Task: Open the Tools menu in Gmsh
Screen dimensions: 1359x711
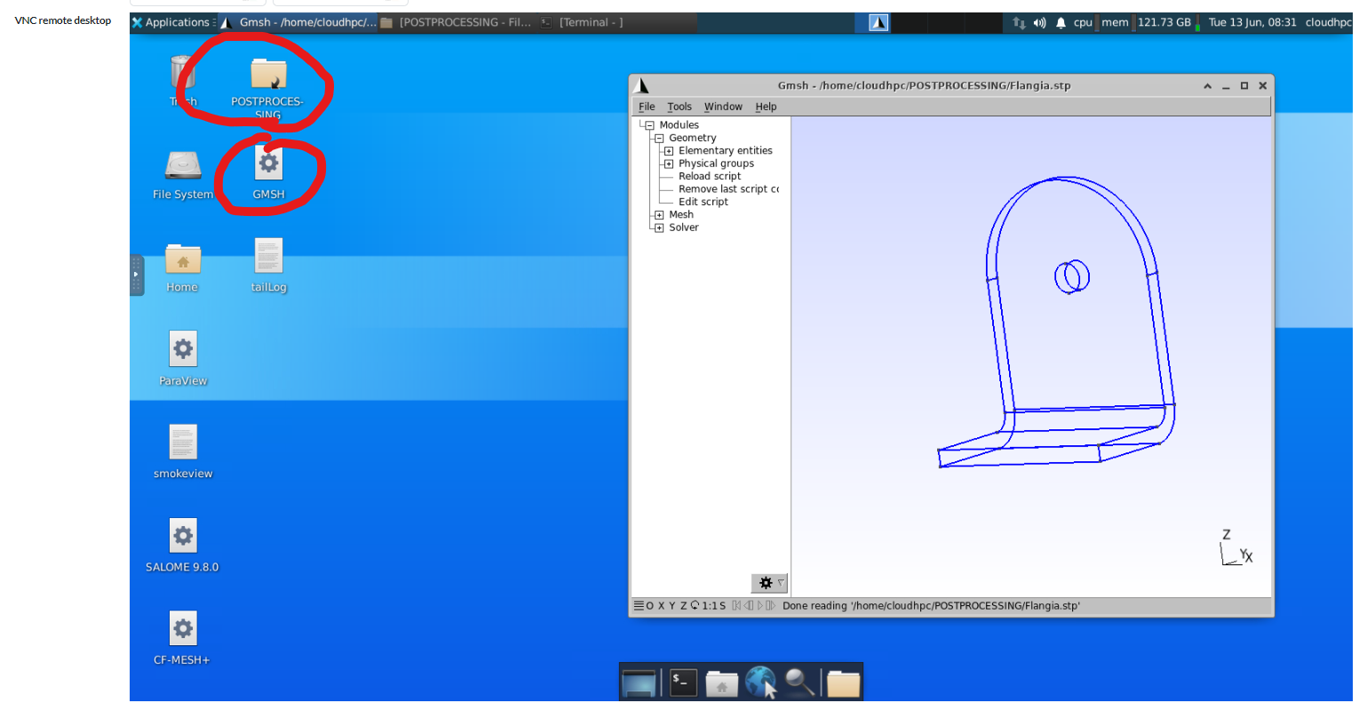Action: 679,107
